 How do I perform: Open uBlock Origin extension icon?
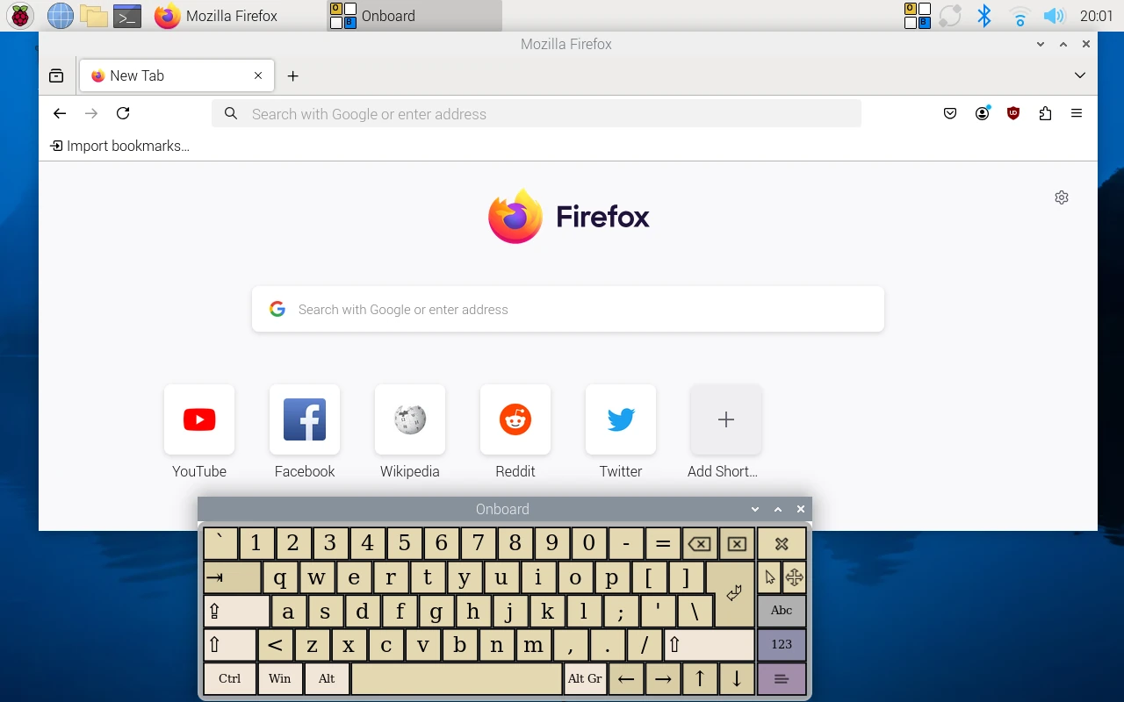pyautogui.click(x=1013, y=113)
